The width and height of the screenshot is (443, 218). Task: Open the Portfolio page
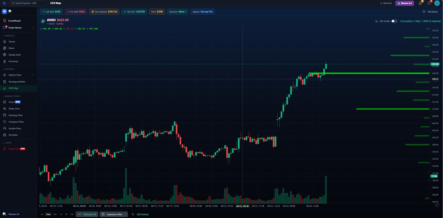(13, 135)
